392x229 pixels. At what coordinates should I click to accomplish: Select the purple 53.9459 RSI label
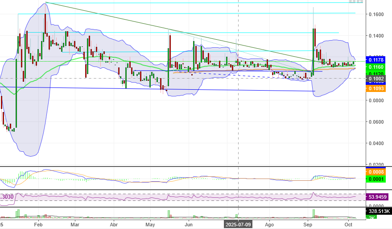tap(377, 197)
